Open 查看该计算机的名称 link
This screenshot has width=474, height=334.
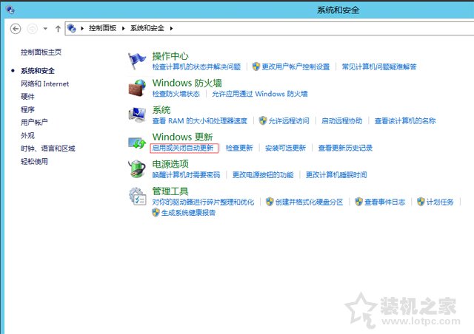tap(405, 121)
